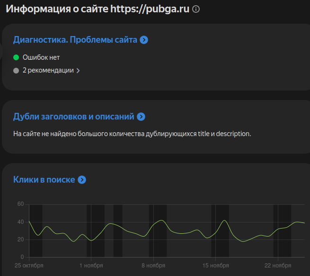Image resolution: width=310 pixels, height=276 pixels.
Task: Click the arrow icon next to Клики в поиске
Action: point(82,180)
